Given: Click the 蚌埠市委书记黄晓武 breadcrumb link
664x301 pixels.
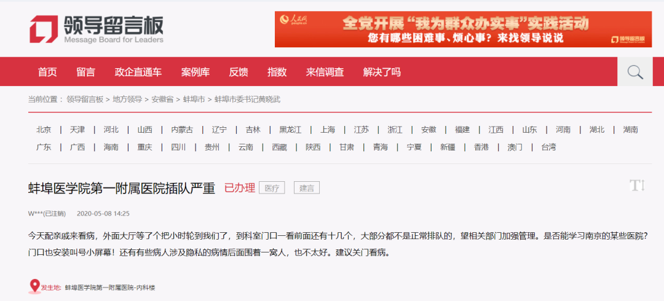Looking at the screenshot, I should click(247, 100).
